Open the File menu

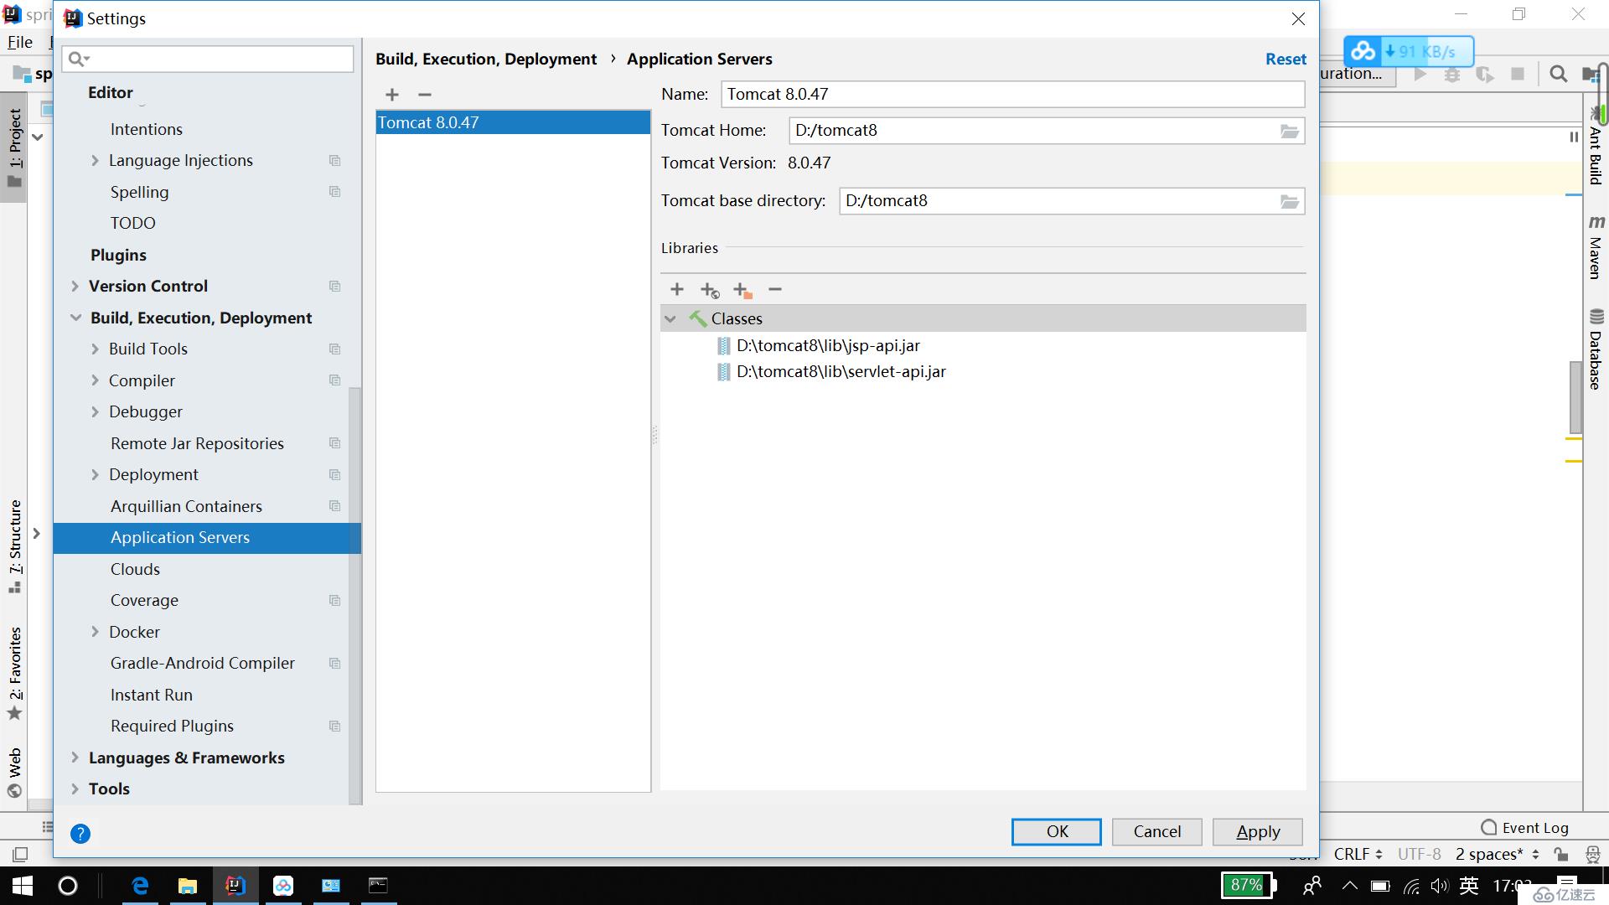[20, 42]
